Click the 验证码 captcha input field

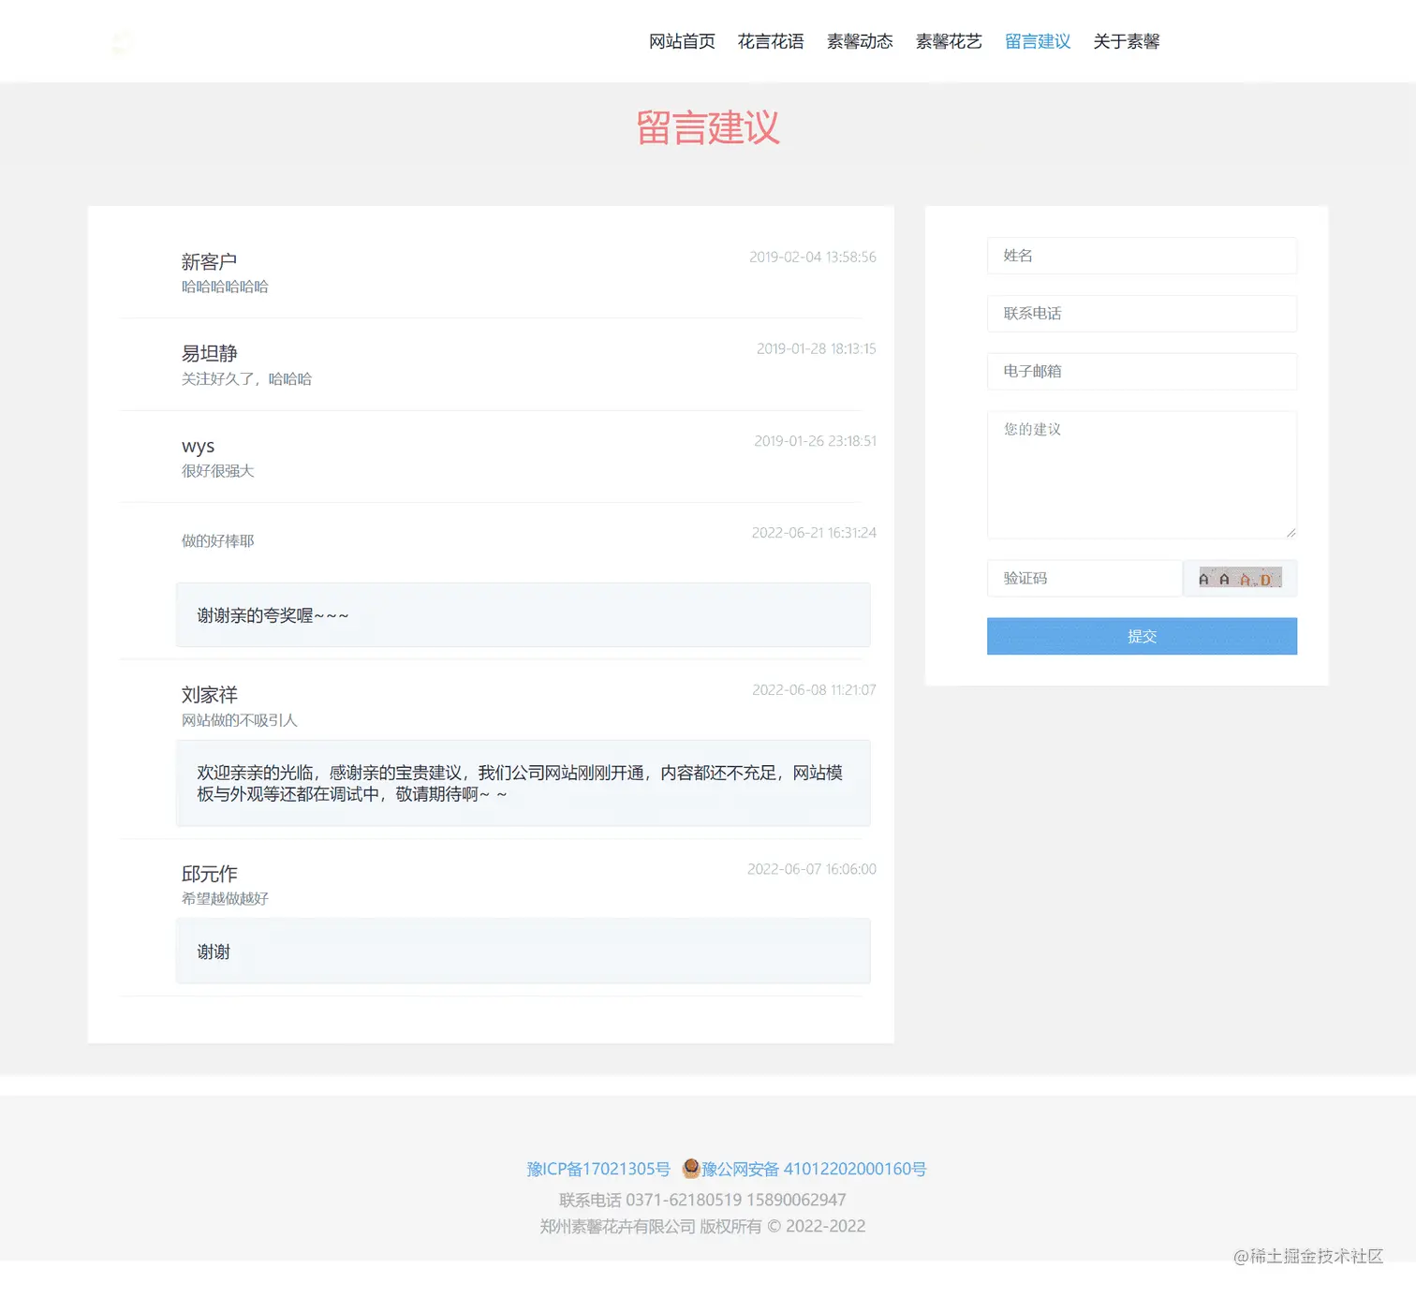click(1084, 578)
